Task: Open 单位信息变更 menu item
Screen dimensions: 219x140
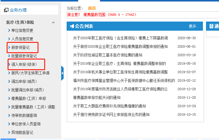Action: (x=22, y=30)
